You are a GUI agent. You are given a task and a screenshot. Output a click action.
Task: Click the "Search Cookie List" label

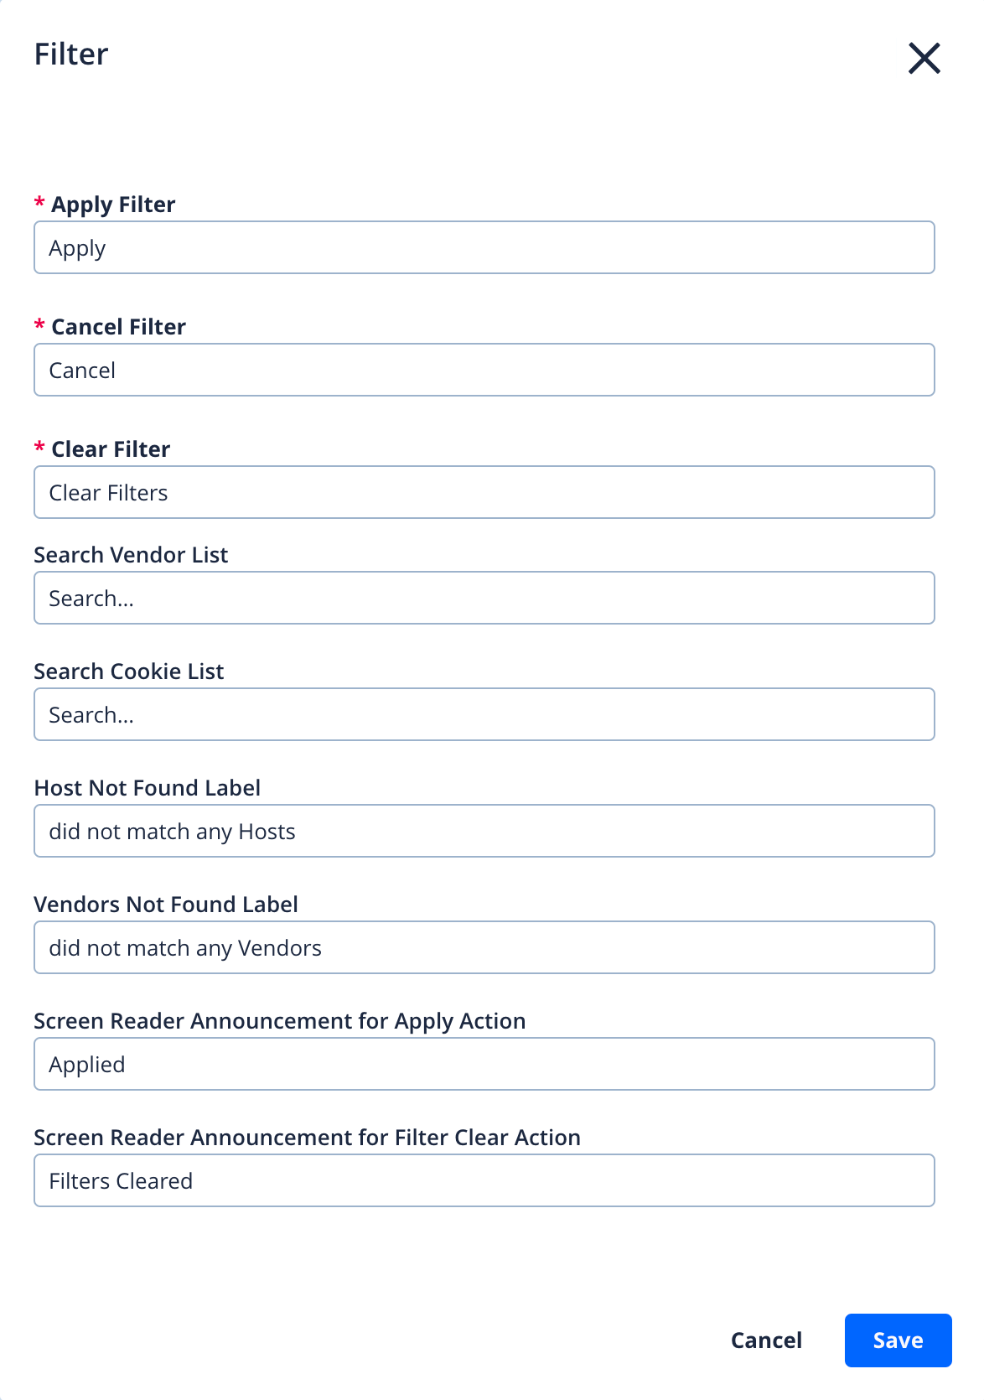click(x=129, y=671)
